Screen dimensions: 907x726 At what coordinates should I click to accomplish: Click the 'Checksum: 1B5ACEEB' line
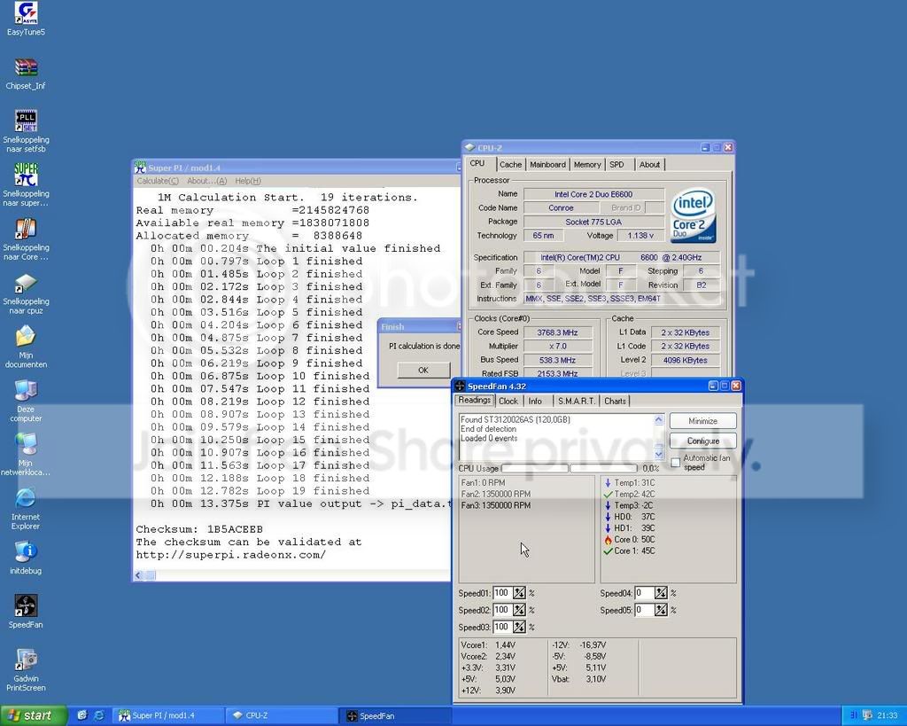[x=199, y=529]
